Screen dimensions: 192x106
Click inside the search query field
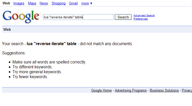tap(78, 17)
